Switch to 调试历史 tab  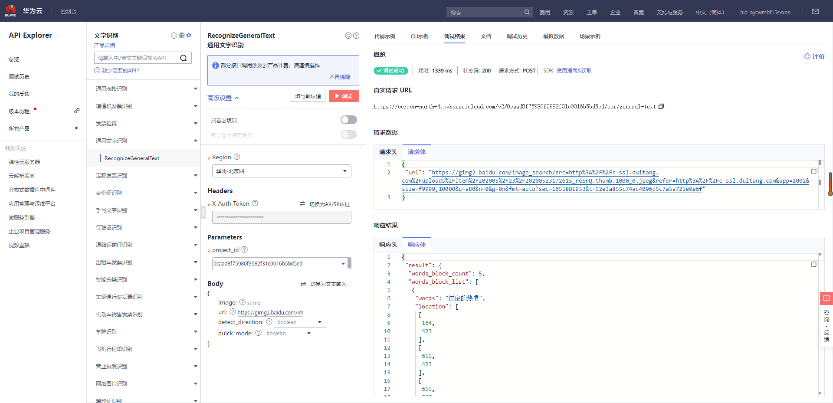[517, 36]
